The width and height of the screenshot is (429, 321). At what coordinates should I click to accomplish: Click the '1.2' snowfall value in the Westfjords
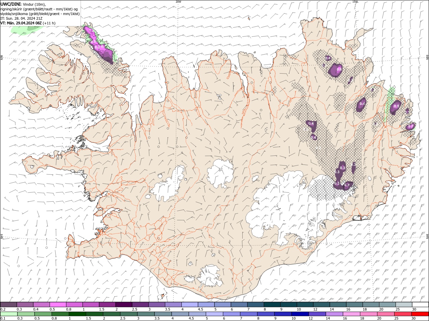pyautogui.click(x=91, y=30)
